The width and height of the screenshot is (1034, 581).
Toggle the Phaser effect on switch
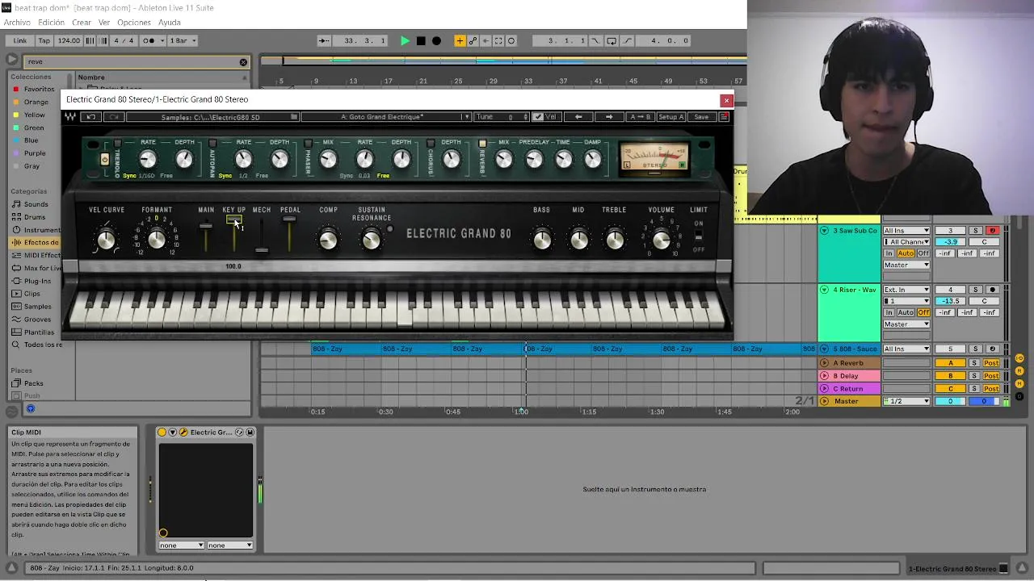click(x=308, y=144)
